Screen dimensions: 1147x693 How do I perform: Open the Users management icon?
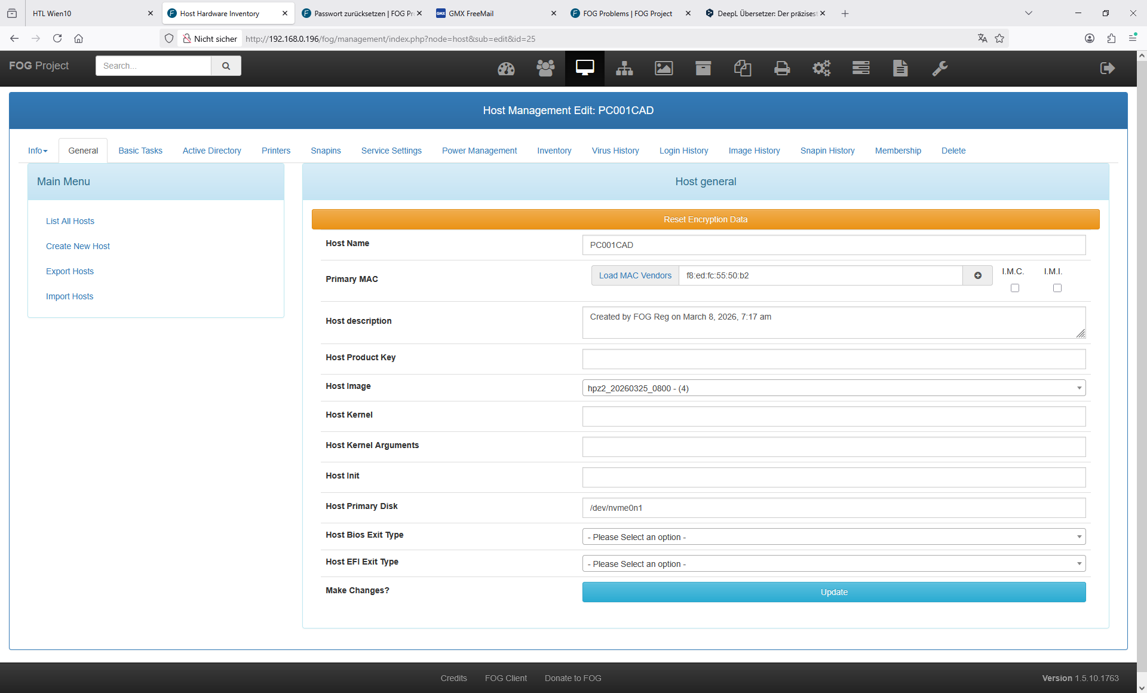(545, 69)
